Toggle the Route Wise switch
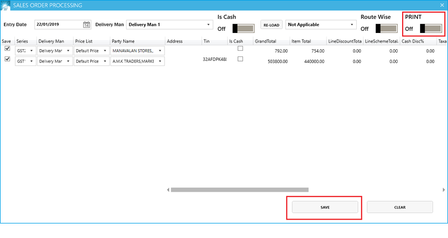Image resolution: width=448 pixels, height=238 pixels. [386, 28]
